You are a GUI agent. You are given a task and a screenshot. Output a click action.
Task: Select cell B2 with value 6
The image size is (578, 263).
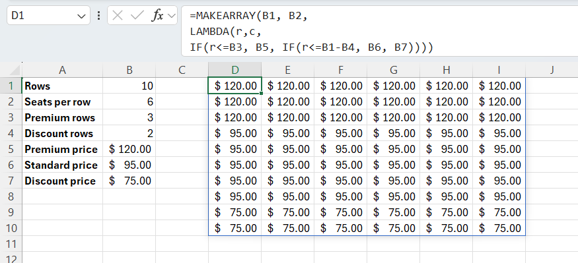point(129,102)
